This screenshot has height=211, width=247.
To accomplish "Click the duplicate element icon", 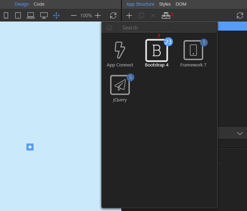I will coord(141,15).
